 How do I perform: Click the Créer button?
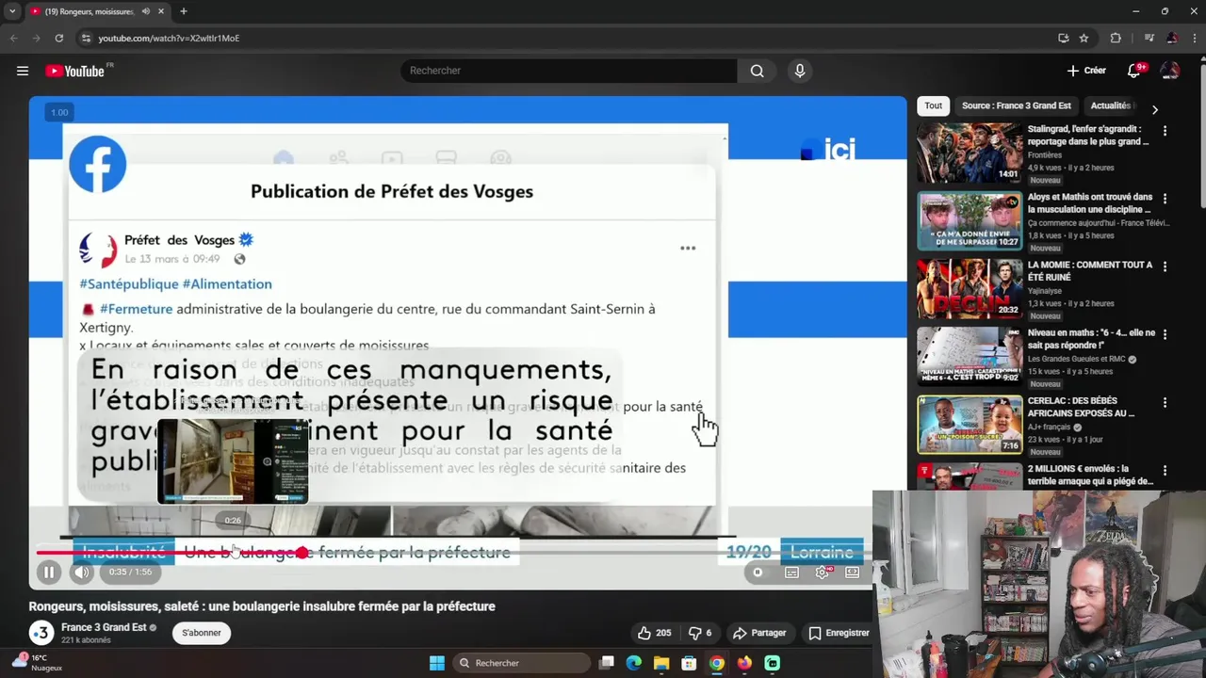point(1086,71)
